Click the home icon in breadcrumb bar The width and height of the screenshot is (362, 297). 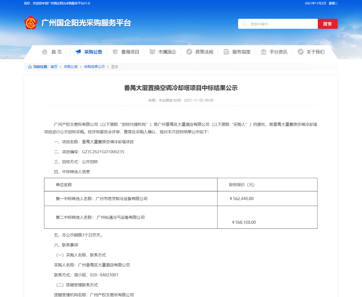point(30,67)
